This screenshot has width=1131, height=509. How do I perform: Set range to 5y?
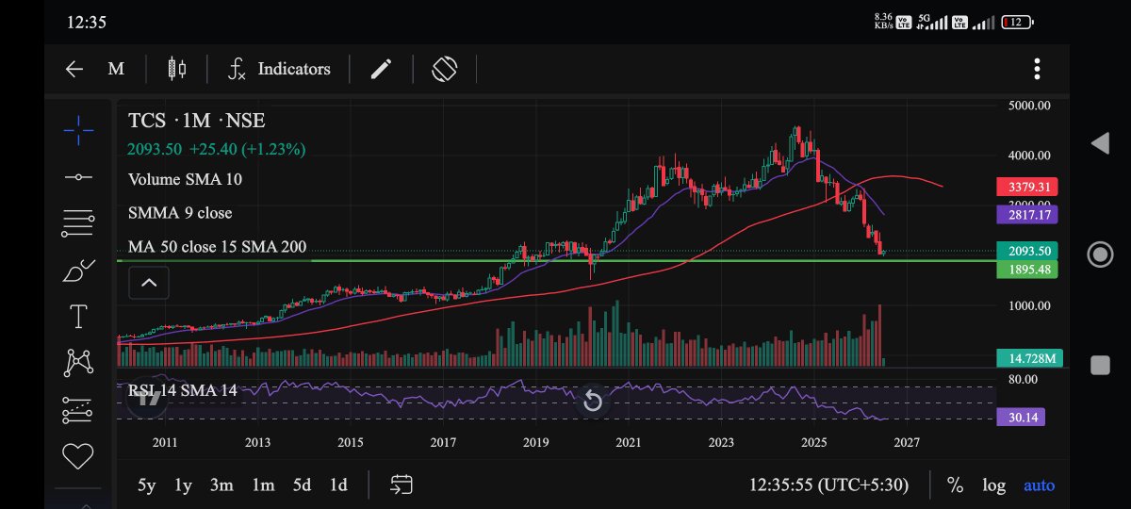coord(147,485)
